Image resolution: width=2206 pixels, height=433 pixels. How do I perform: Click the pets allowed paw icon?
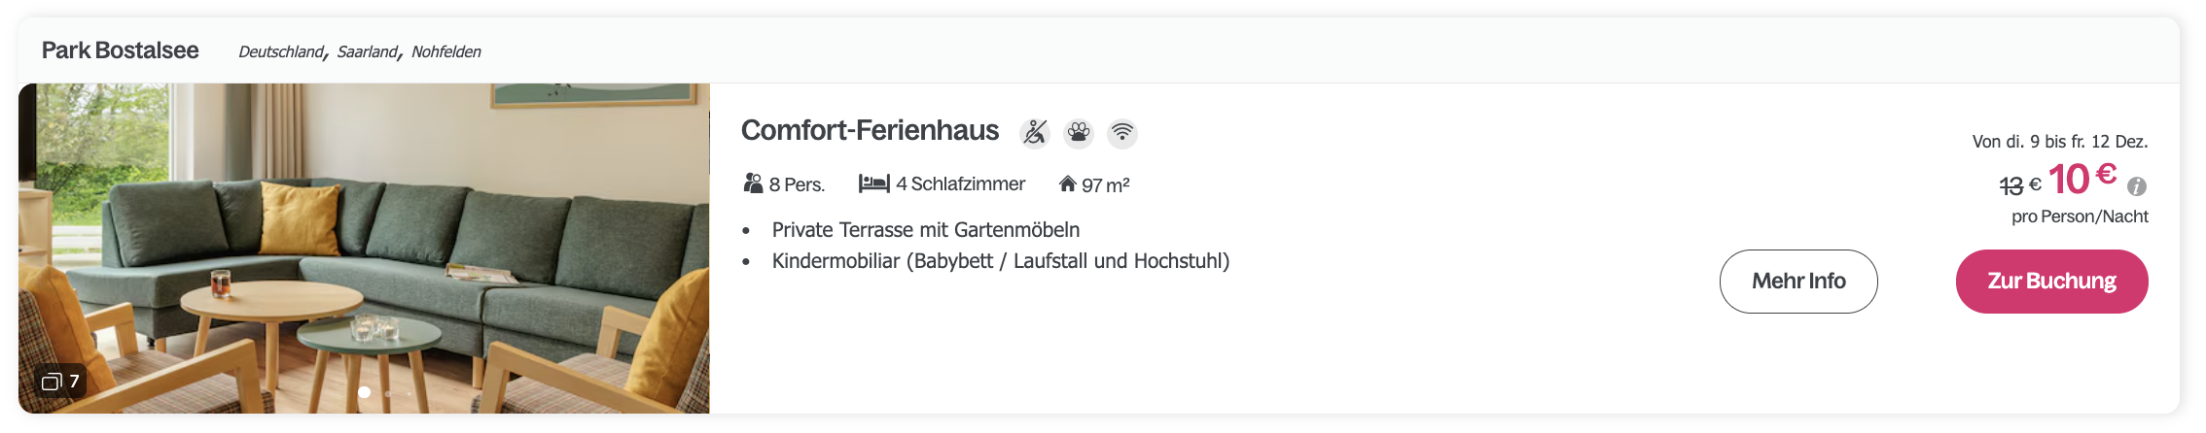click(x=1079, y=132)
